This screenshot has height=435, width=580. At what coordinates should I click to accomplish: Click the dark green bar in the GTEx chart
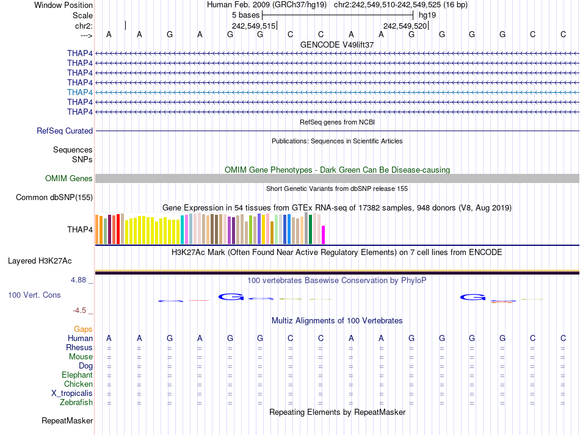click(x=310, y=229)
